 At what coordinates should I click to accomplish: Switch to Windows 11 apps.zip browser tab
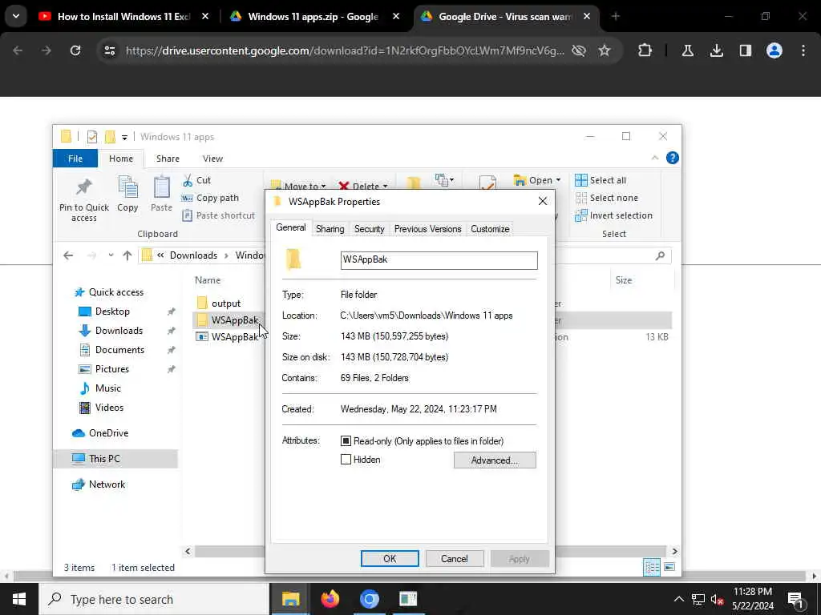(313, 16)
